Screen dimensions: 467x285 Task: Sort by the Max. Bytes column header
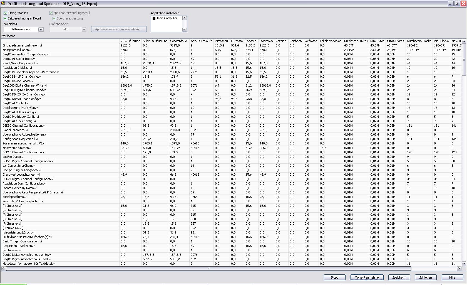[396, 41]
